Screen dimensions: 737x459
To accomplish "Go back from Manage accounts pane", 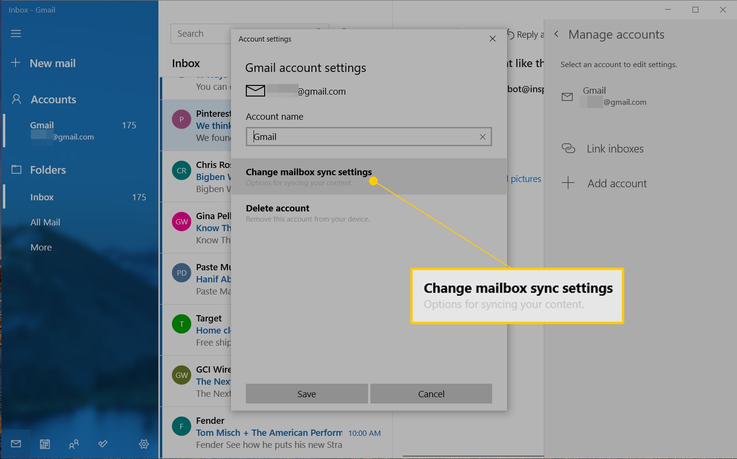I will click(556, 34).
